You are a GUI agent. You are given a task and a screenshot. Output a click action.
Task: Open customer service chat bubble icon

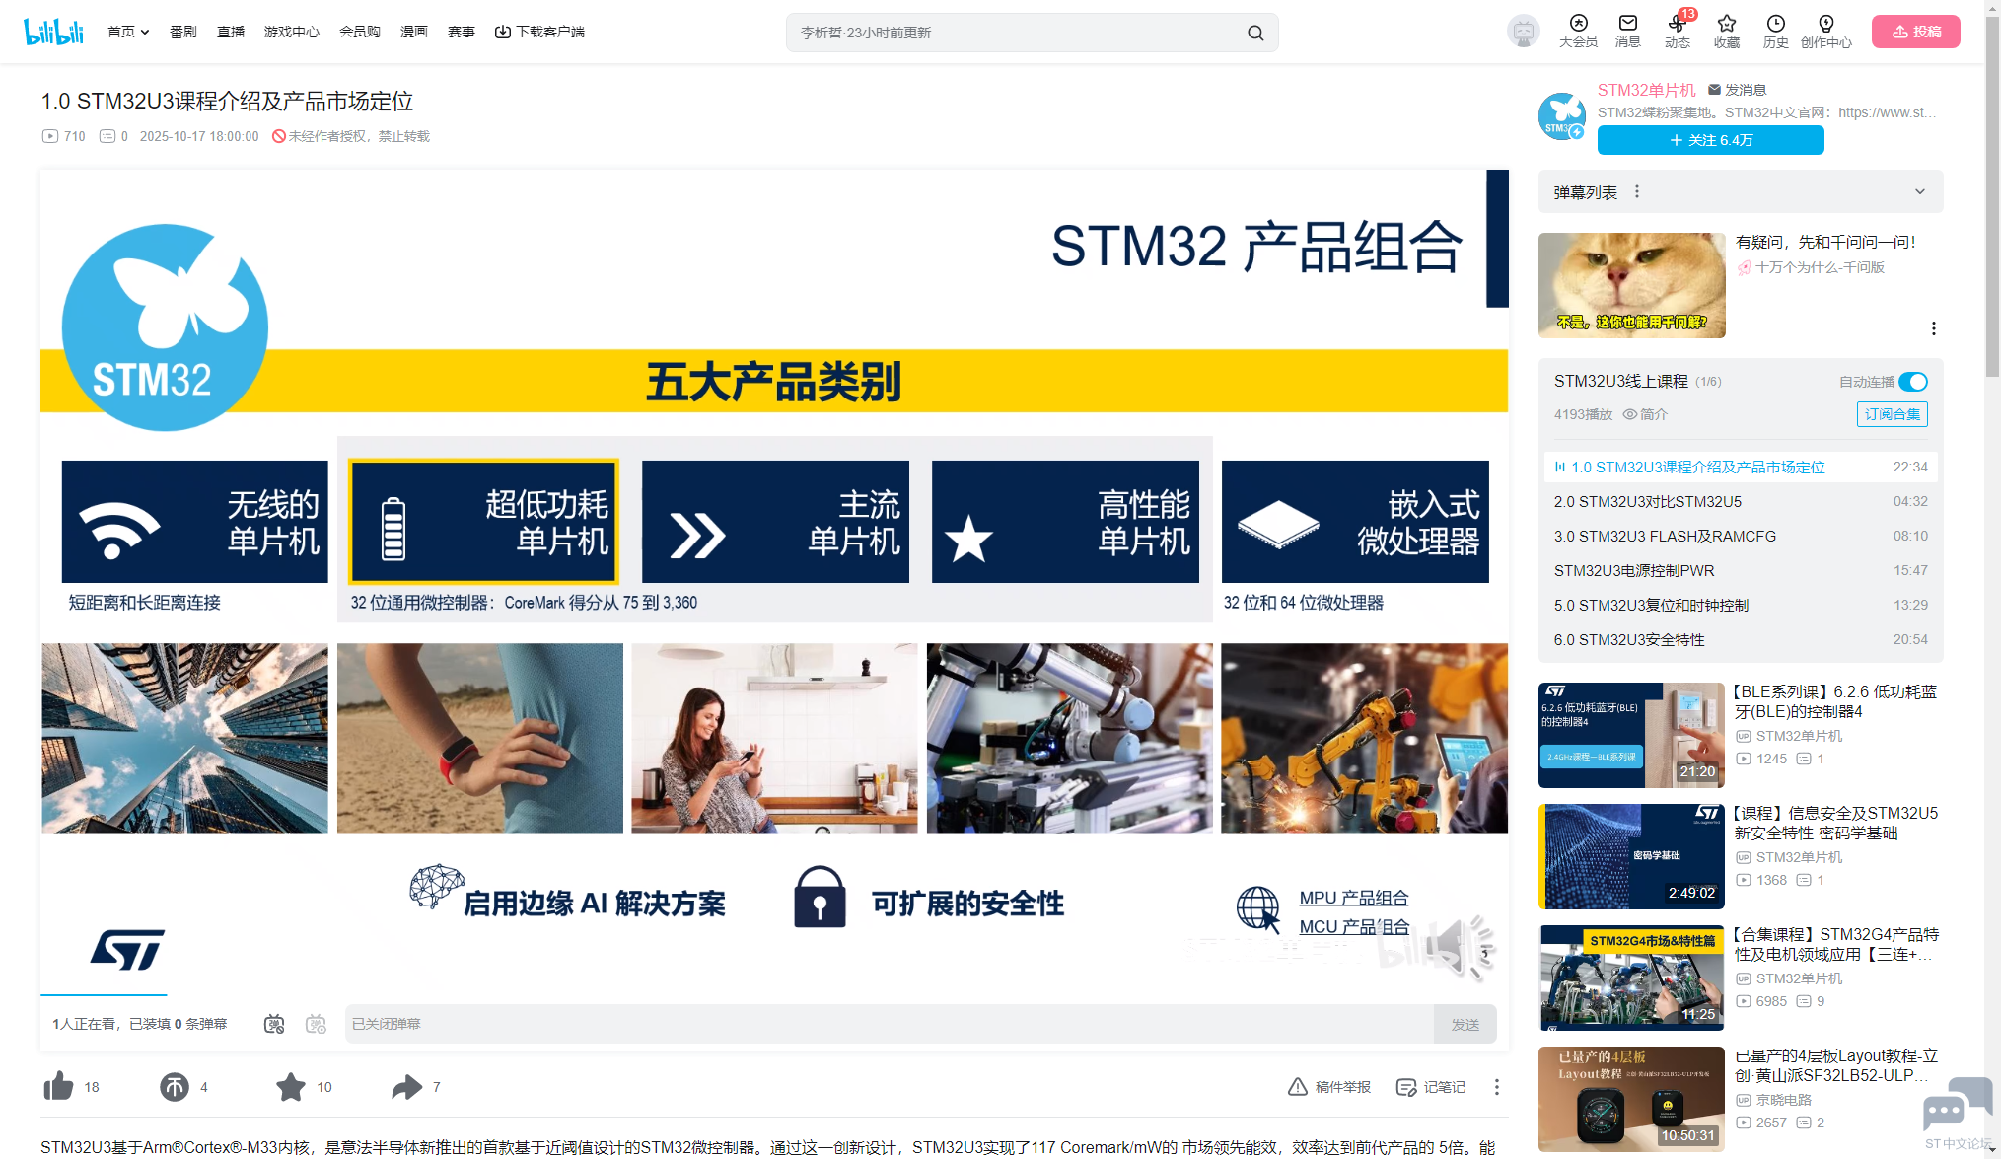1957,1105
